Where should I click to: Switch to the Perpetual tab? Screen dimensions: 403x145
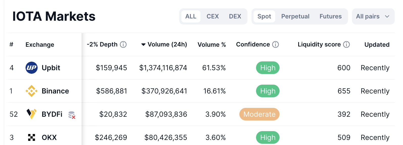tap(295, 16)
